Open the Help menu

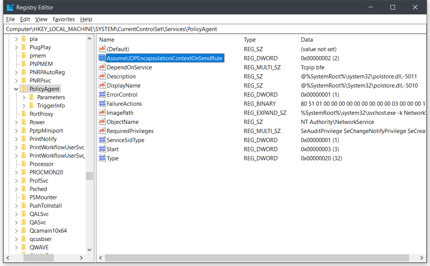coord(86,19)
